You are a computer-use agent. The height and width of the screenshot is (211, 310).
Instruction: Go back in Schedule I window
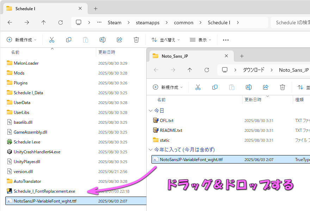pyautogui.click(x=10, y=23)
